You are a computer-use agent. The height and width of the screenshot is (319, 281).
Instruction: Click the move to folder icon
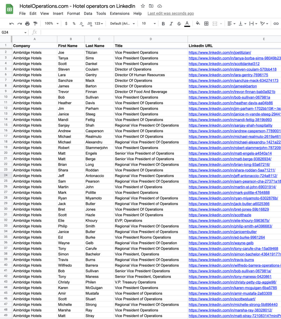[x=151, y=6]
